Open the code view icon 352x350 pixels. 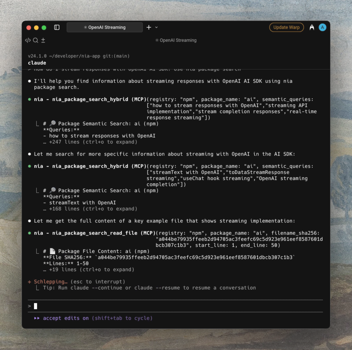coord(28,40)
